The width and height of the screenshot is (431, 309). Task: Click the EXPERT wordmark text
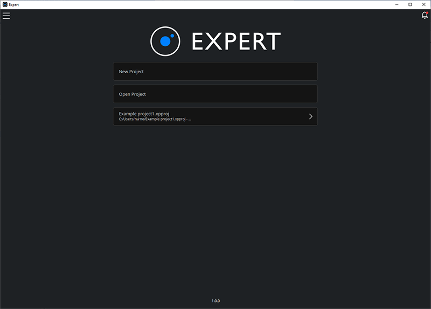point(236,42)
